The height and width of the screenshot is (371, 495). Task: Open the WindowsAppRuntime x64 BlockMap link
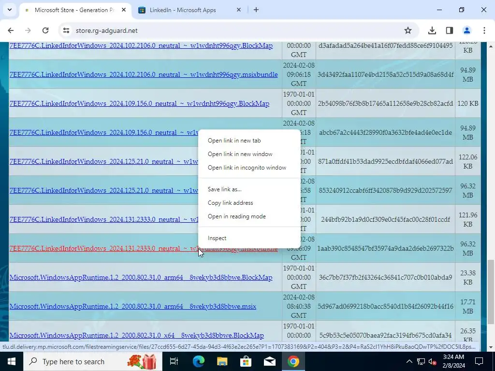pos(136,336)
